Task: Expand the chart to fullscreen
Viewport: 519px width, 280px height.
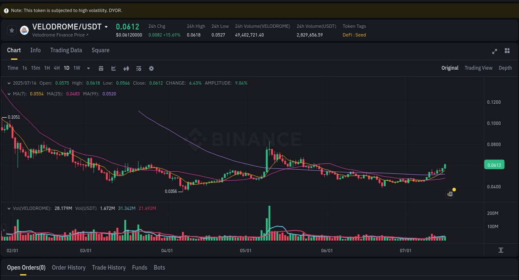Action: [x=495, y=51]
